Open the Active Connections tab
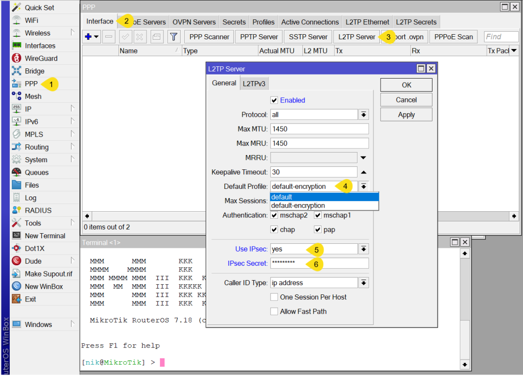Screen dimensions: 523x376 tap(310, 22)
